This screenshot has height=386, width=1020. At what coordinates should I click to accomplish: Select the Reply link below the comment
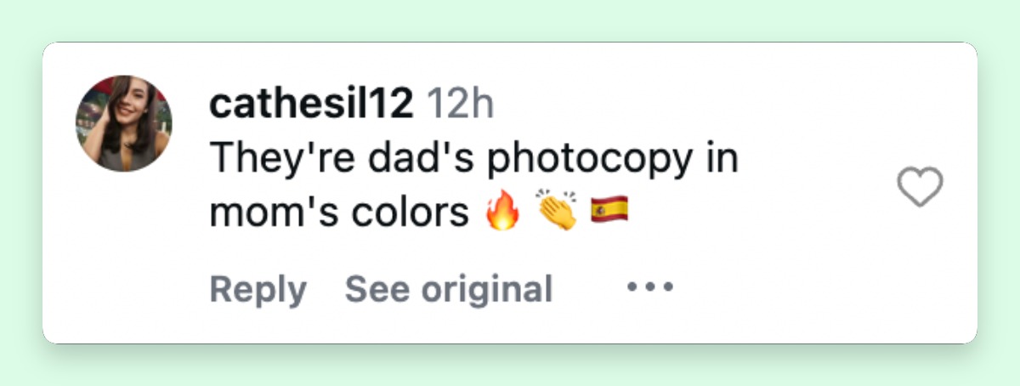coord(258,289)
